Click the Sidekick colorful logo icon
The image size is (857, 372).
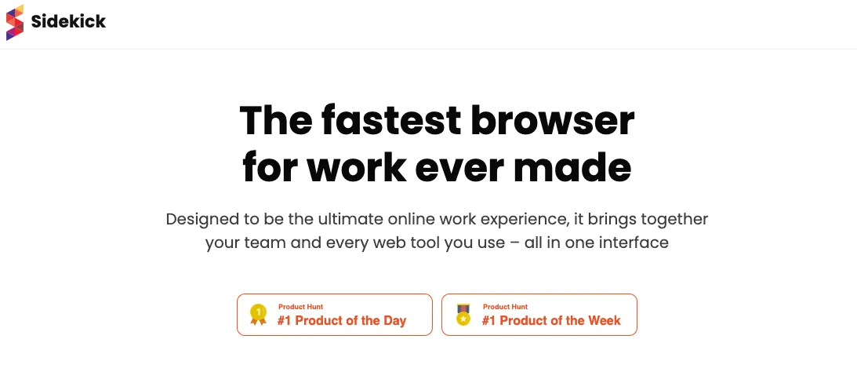click(x=14, y=22)
